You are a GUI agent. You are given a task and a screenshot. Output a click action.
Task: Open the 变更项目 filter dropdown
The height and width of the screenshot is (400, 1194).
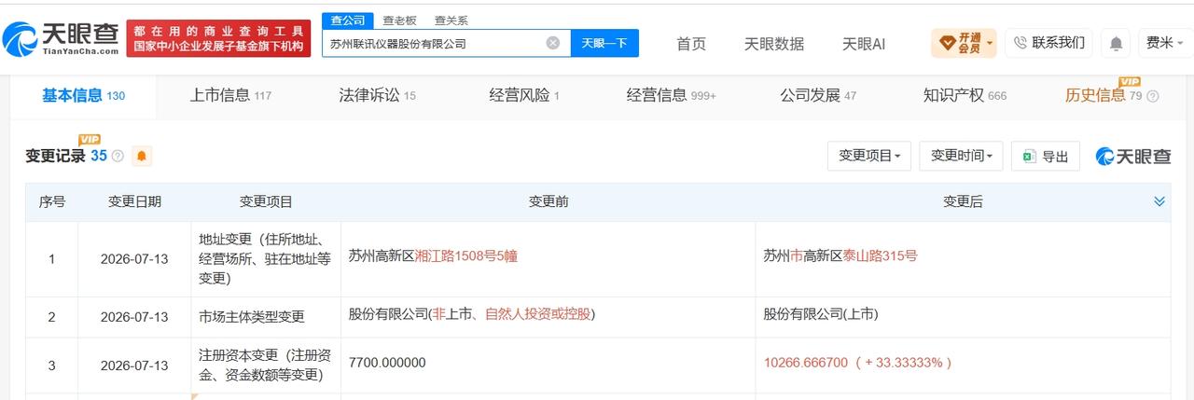click(x=868, y=156)
